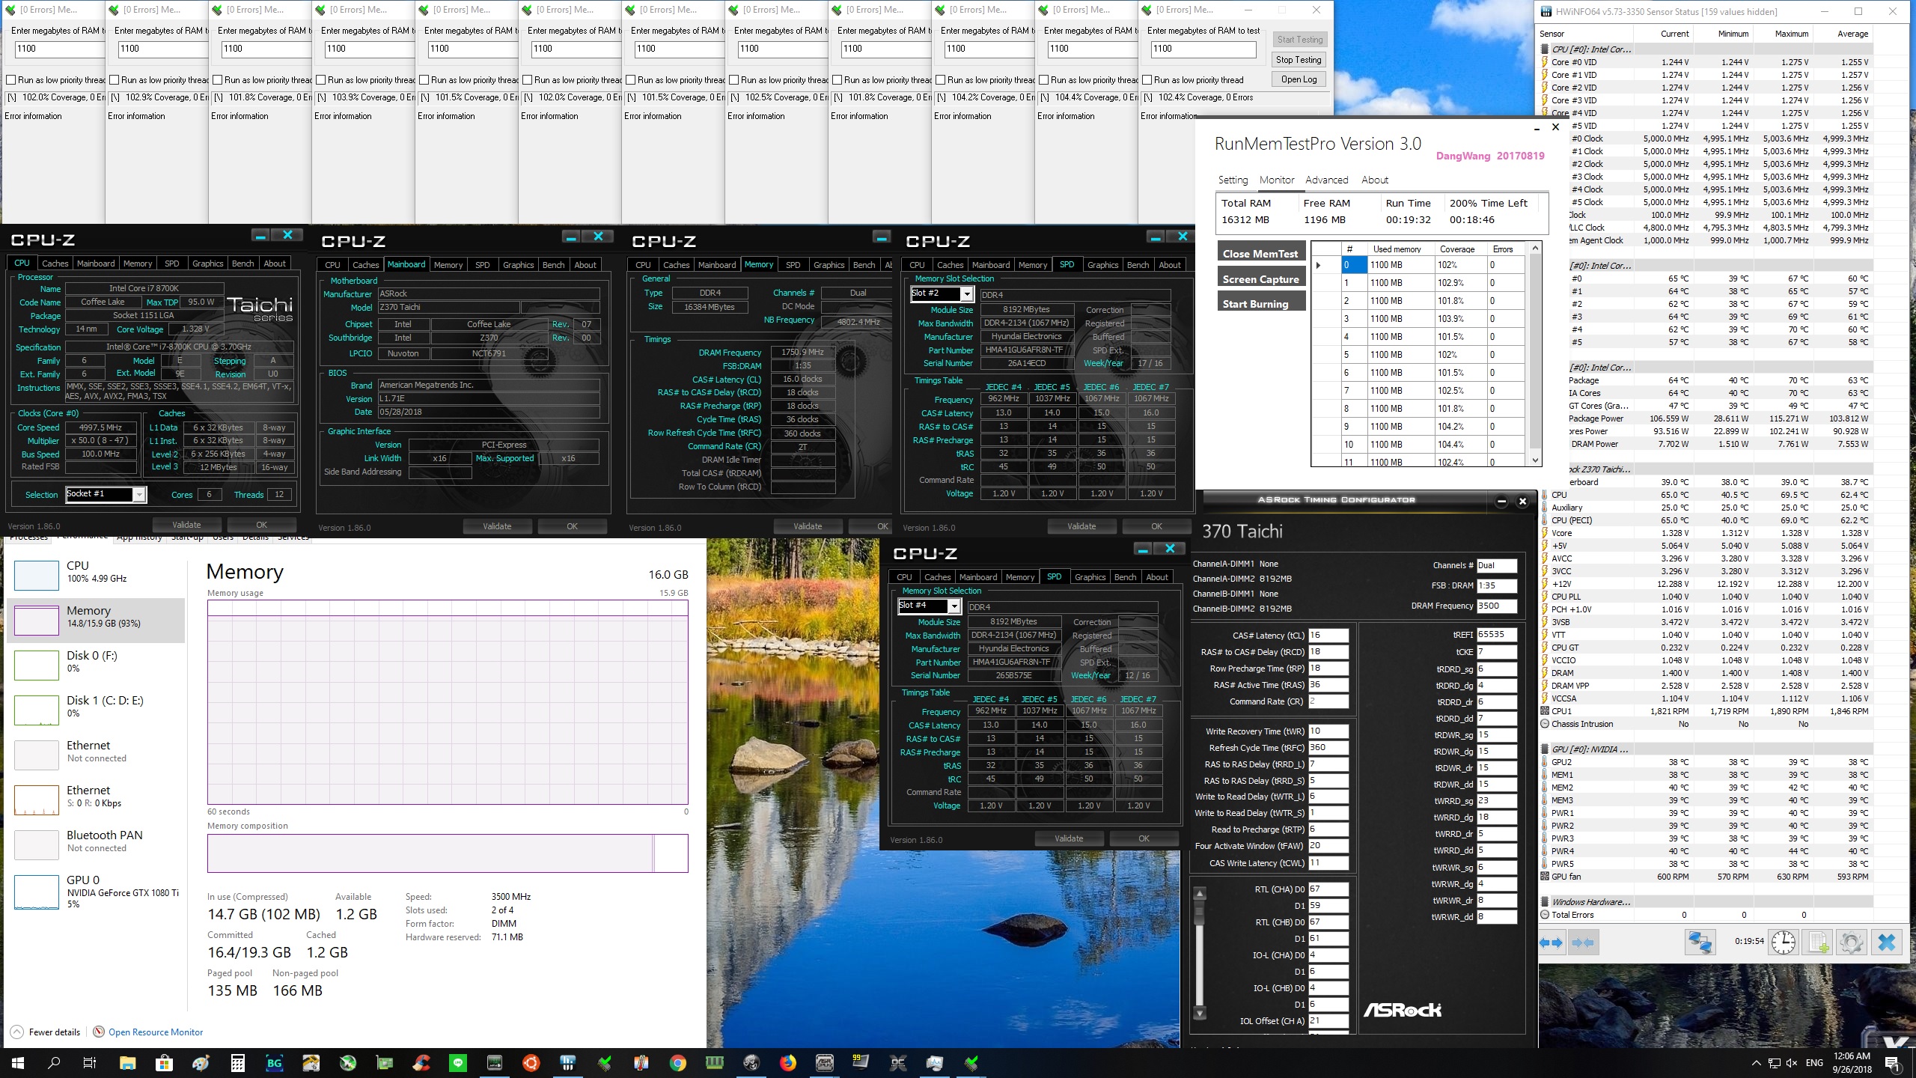Screen dimensions: 1916x1078
Task: Click HWiNFO collapse columns arrows icon
Action: pos(1583,943)
